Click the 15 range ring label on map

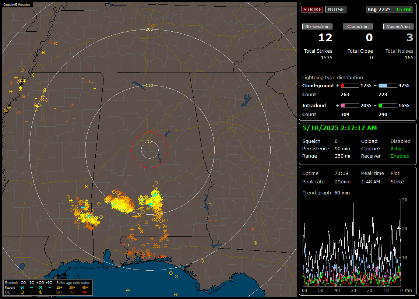[x=149, y=141]
